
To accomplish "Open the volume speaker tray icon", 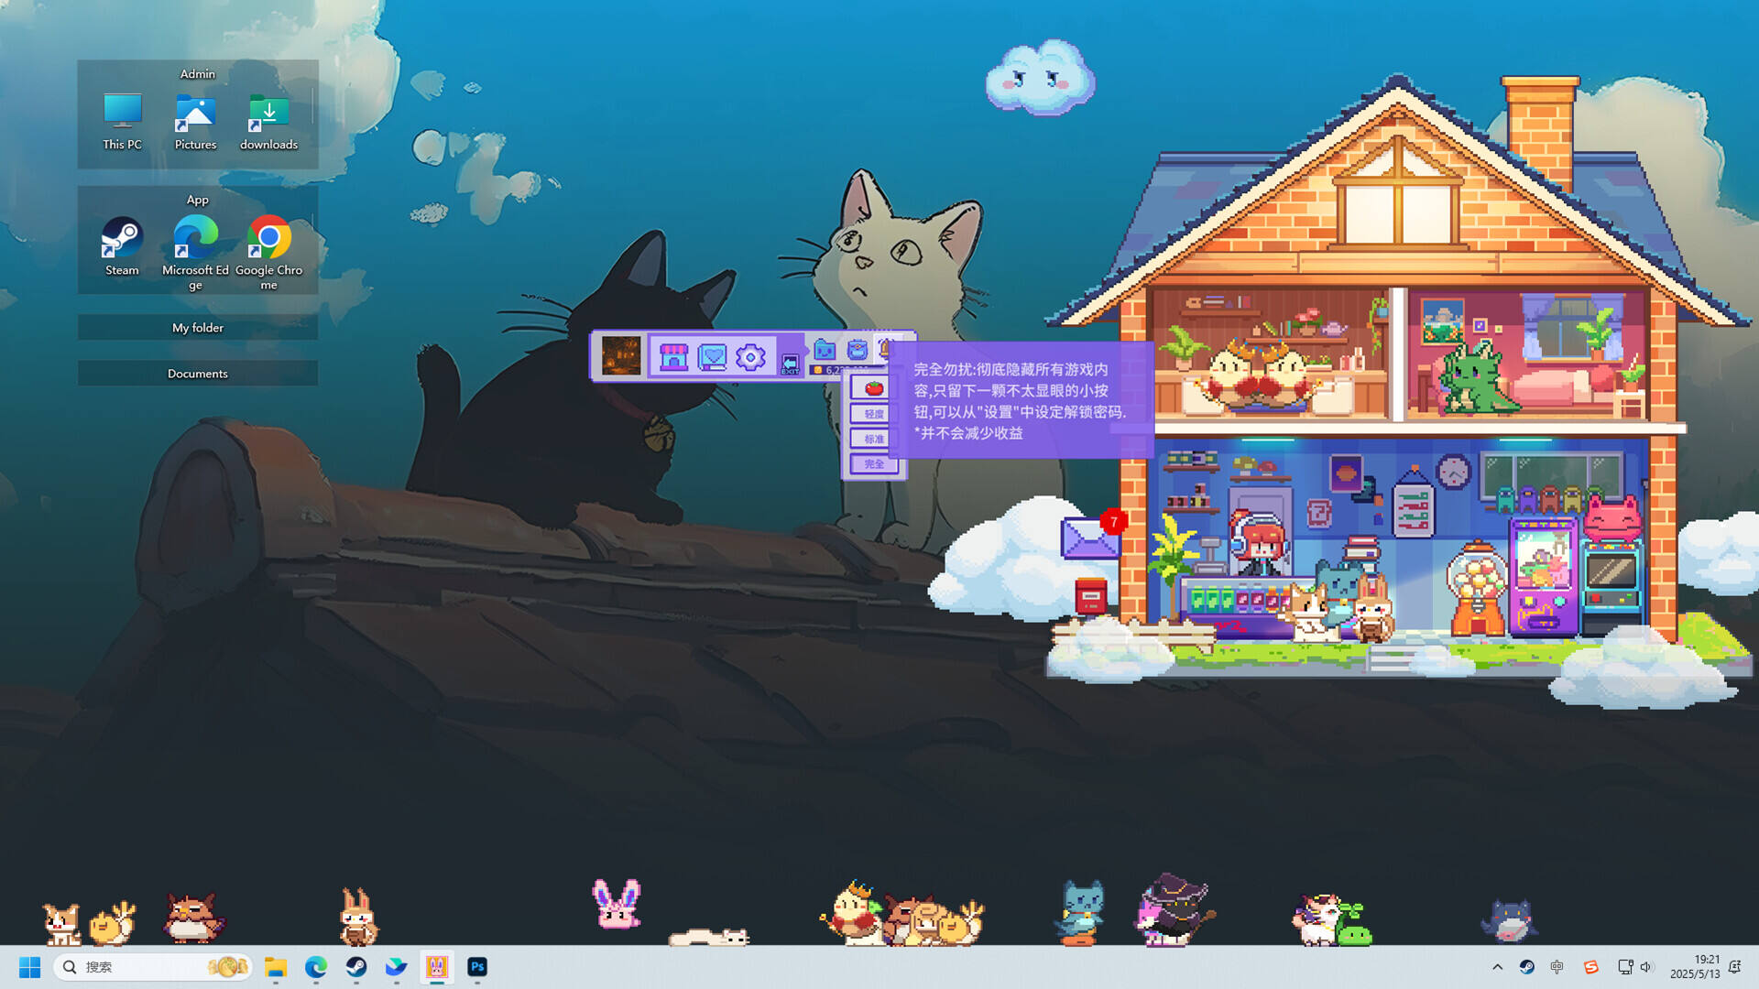I will point(1646,967).
